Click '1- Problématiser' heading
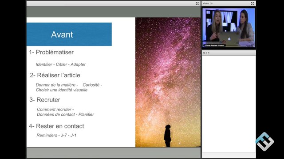This screenshot has width=284, height=159. pyautogui.click(x=51, y=52)
